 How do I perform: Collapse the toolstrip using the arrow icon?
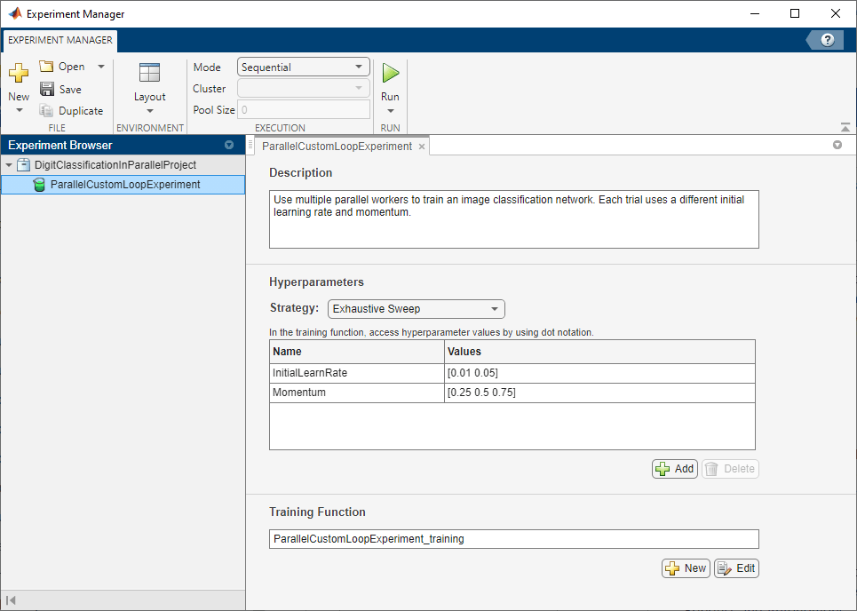click(844, 127)
